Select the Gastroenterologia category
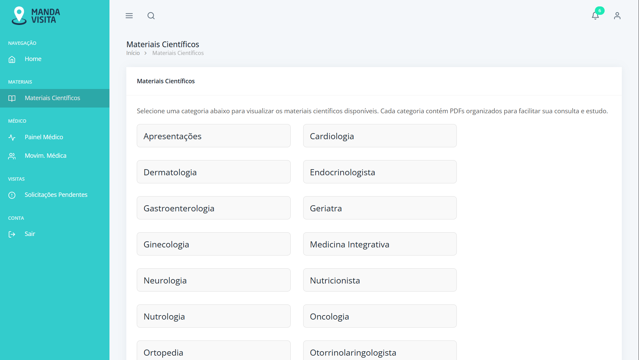This screenshot has height=360, width=639. 214,208
